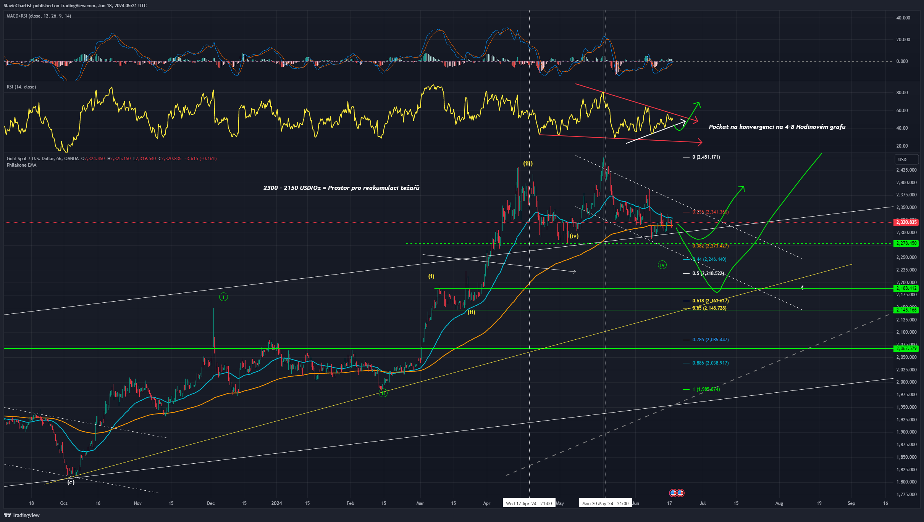
Task: Click the Wed 17 Apr '24 21:00 date marker
Action: click(x=529, y=503)
